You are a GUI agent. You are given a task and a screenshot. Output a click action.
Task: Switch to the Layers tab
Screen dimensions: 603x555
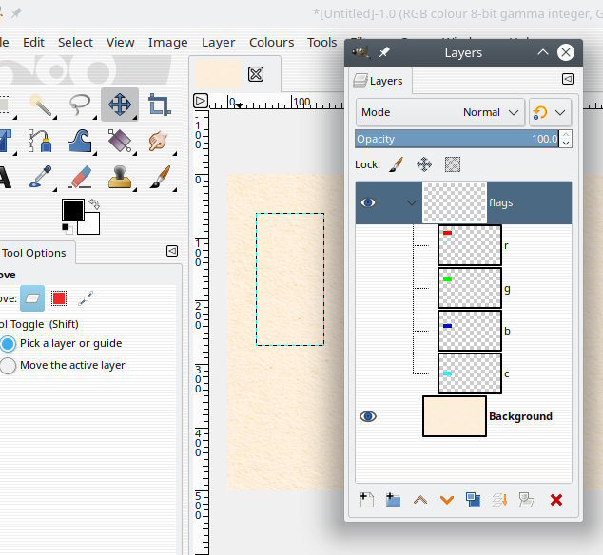(379, 81)
